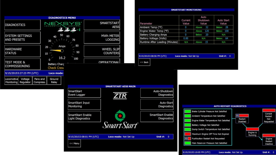276x155 pixels.
Task: Click red indicator for Maximum Engine Off Time
Action: [x=188, y=134]
